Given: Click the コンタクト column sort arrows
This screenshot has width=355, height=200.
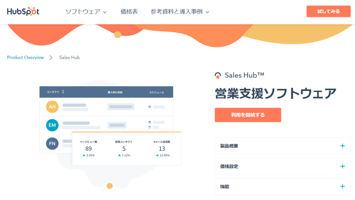Looking at the screenshot, I should coord(63,92).
